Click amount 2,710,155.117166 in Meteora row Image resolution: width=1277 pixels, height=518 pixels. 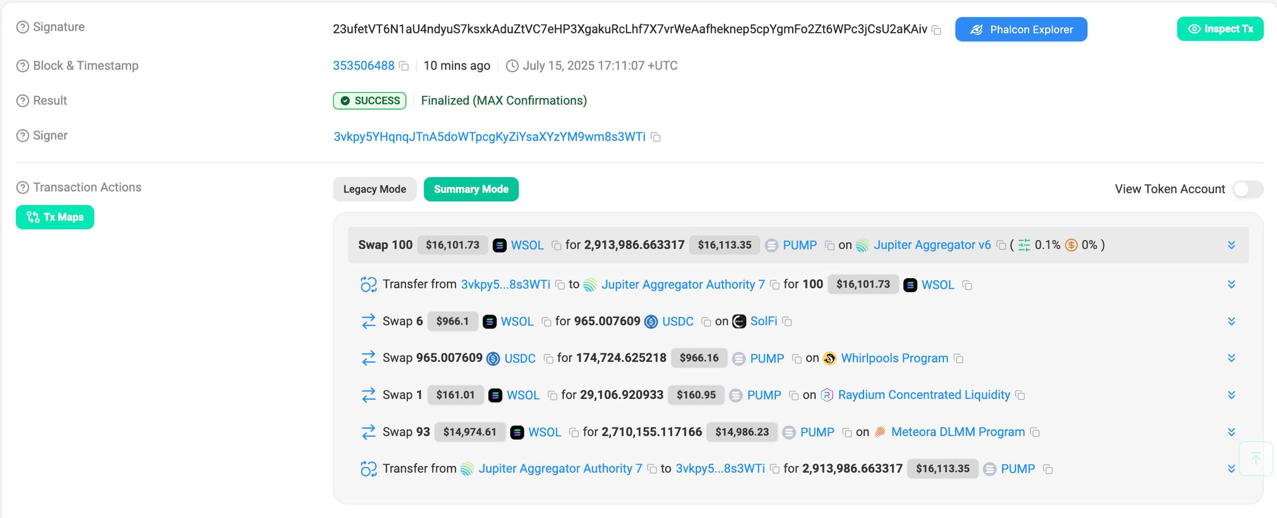(651, 432)
